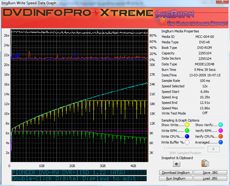This screenshot has height=186, width=230.
Task: Click the ImgBurn logo in the banner
Action: point(192,18)
